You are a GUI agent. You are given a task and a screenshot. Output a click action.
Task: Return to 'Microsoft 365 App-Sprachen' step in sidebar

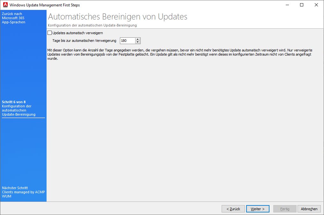pyautogui.click(x=13, y=18)
